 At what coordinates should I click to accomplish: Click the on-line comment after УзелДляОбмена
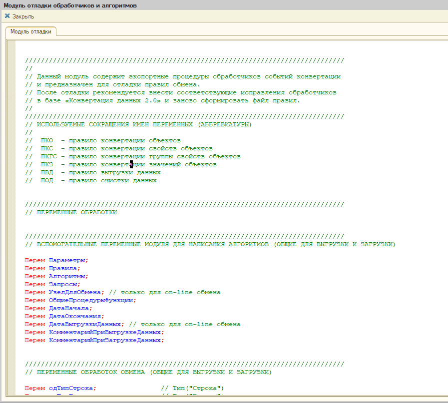(x=165, y=293)
